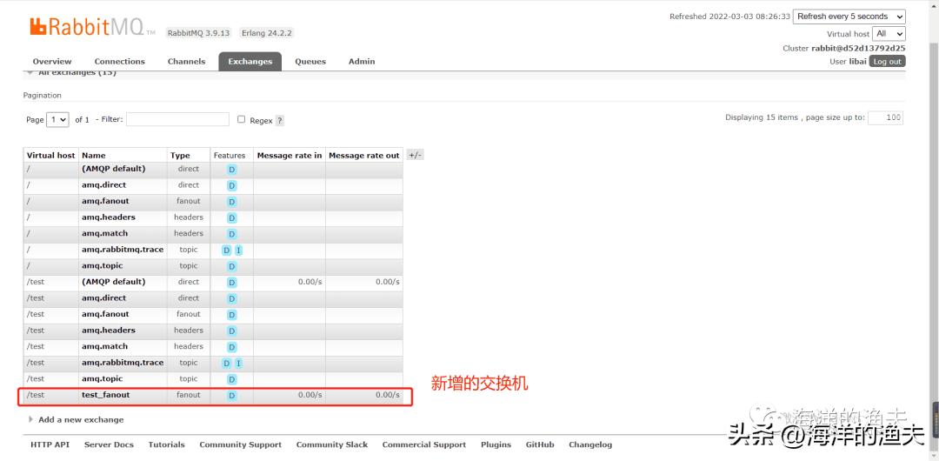The image size is (939, 461).
Task: Select the Exchanges tab
Action: point(250,61)
